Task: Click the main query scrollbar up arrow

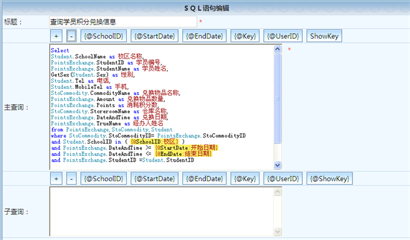Action: coord(277,49)
